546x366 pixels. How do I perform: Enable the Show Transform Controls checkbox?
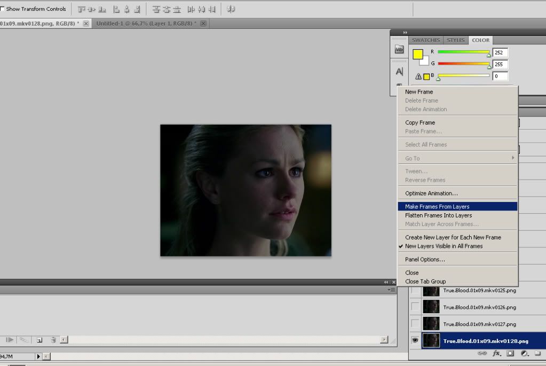[x=2, y=9]
